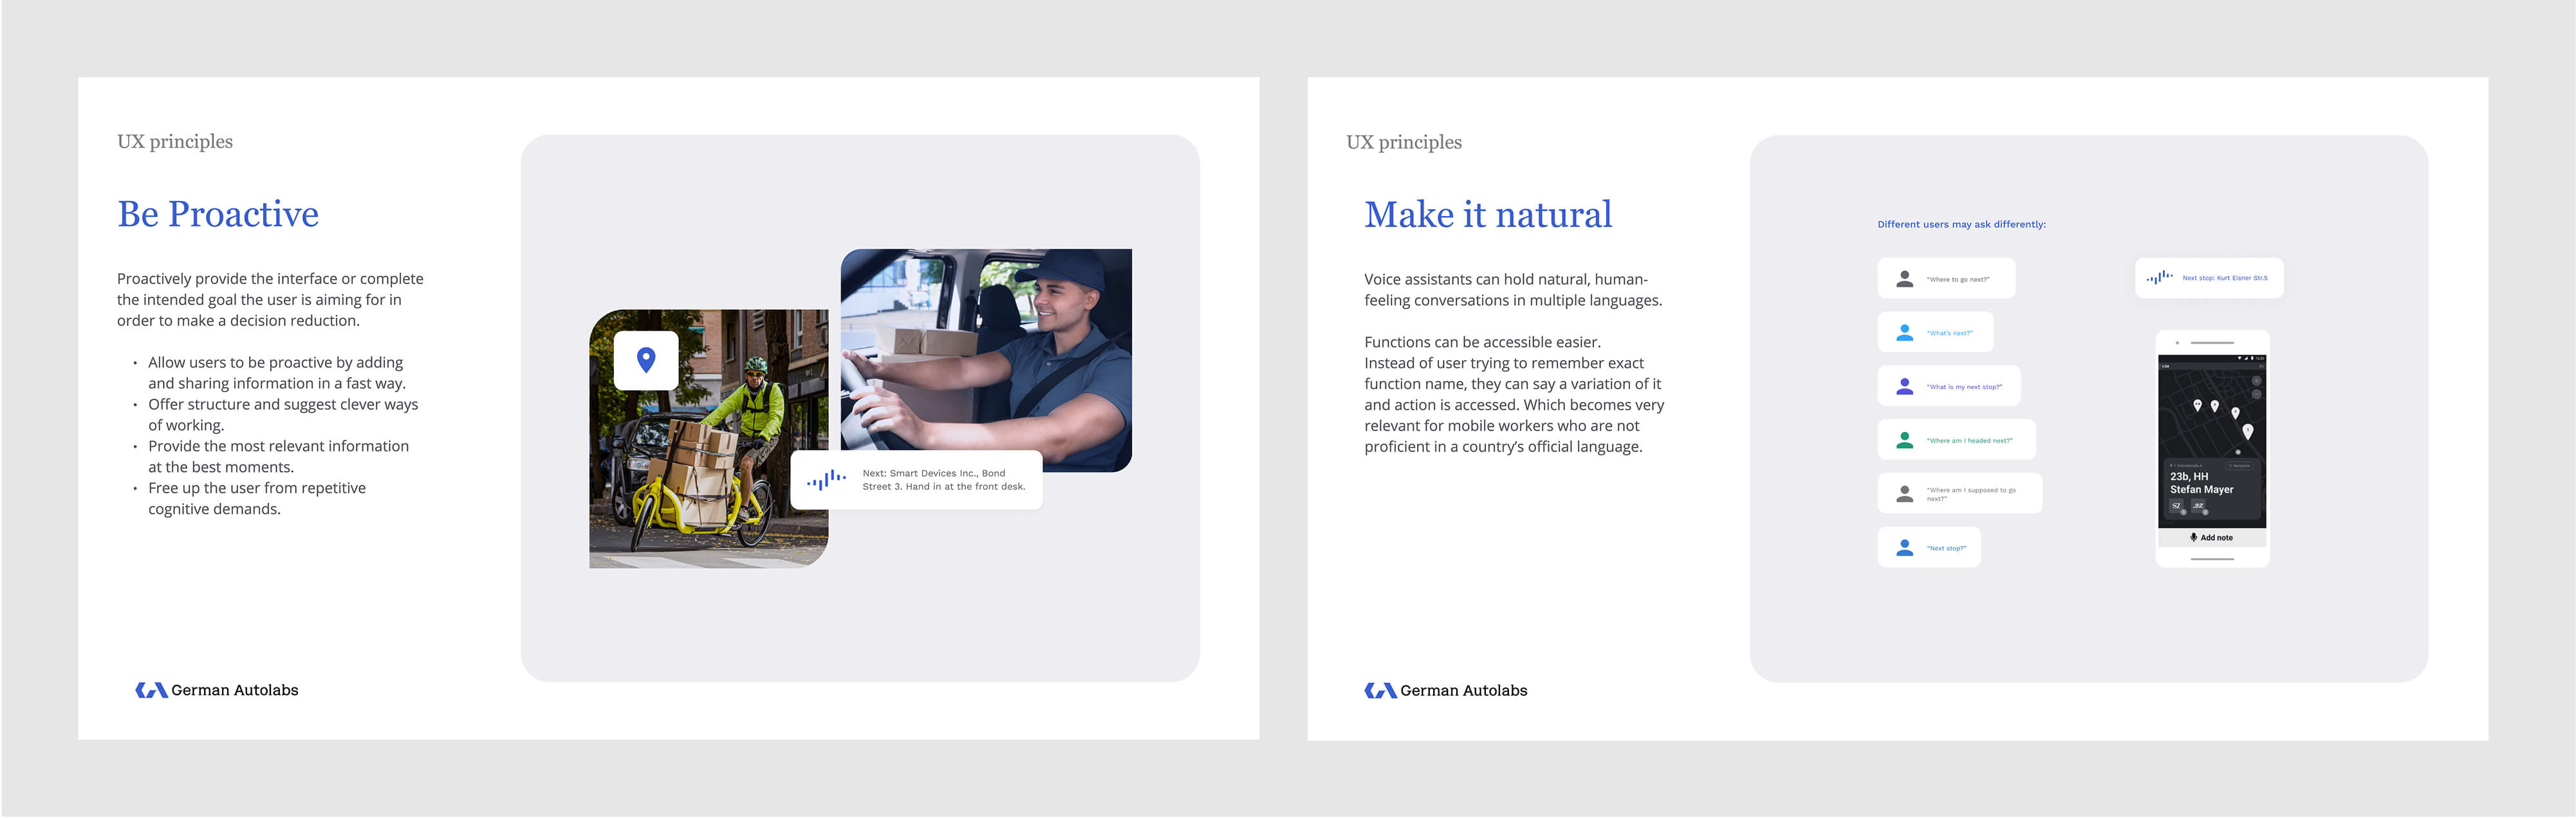Click the zoom out minus button on the phone map
Viewport: 2576px width, 818px height.
tap(2257, 394)
